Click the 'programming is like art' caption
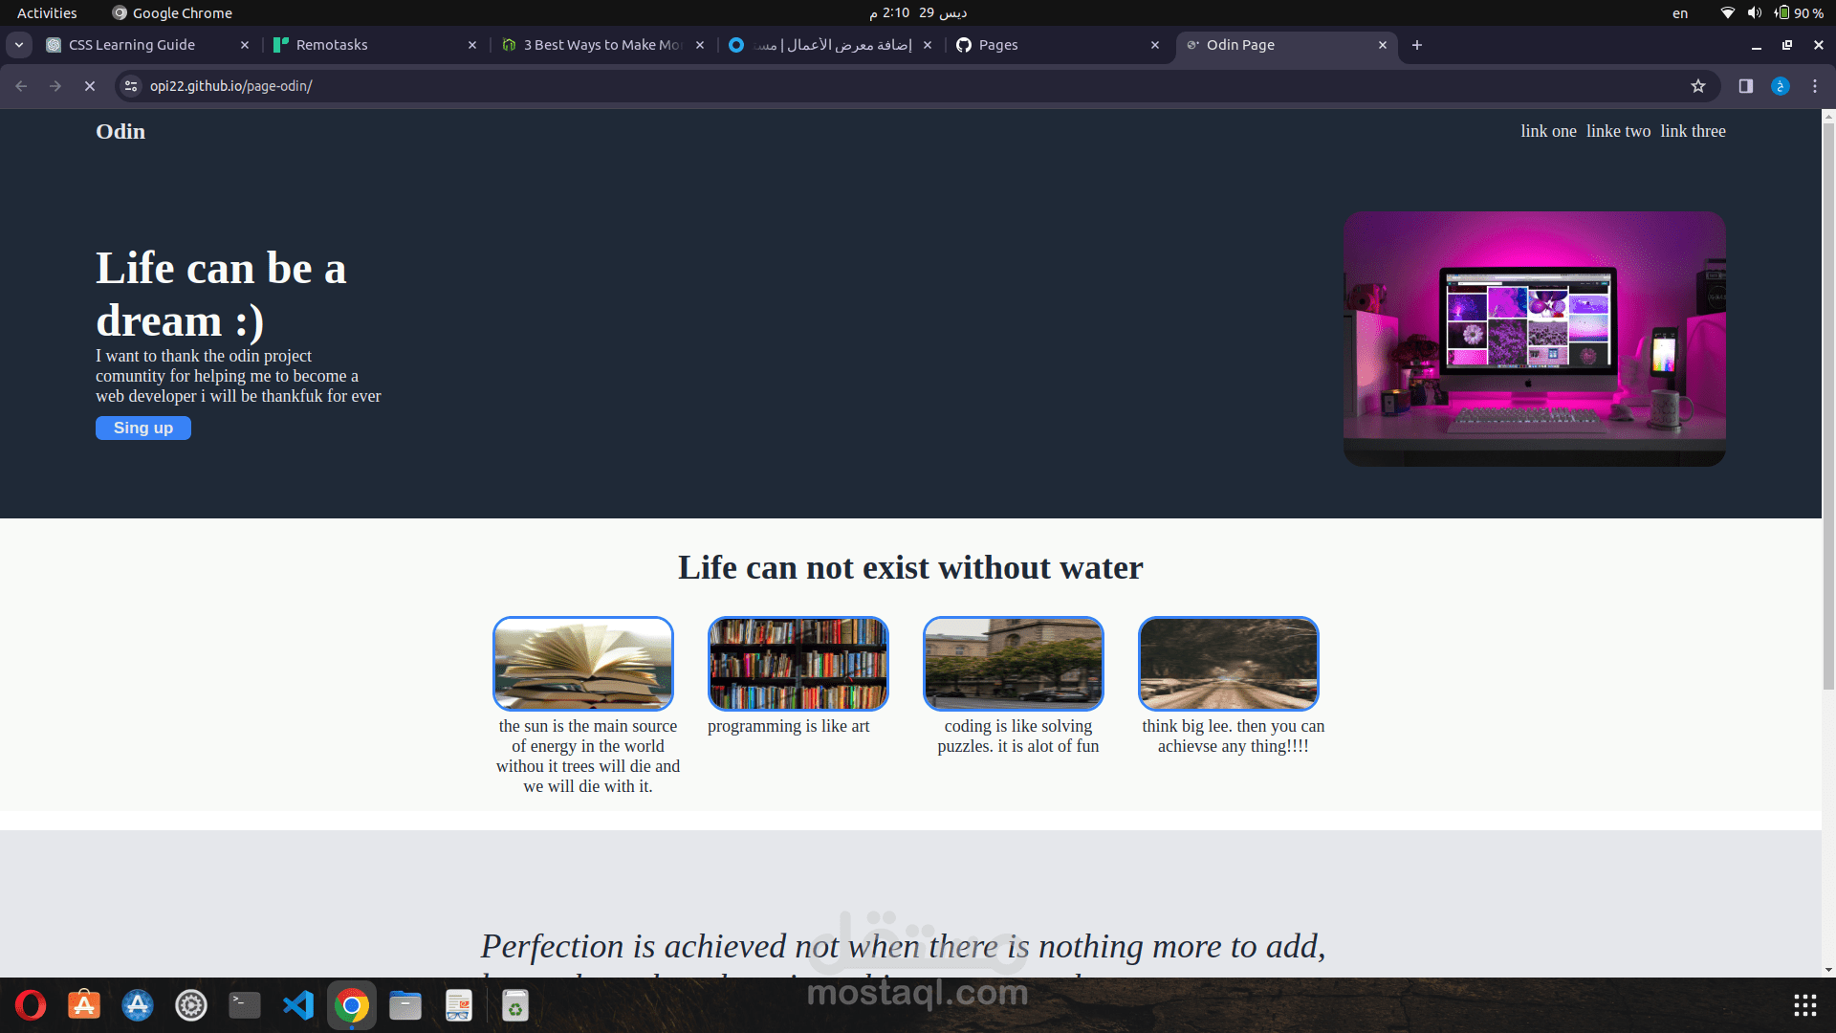This screenshot has width=1836, height=1033. coord(789,726)
